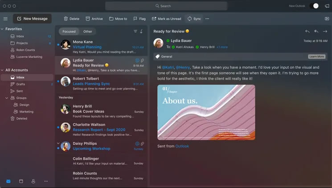
Task: Collapse the All Accounts section
Action: point(2,70)
